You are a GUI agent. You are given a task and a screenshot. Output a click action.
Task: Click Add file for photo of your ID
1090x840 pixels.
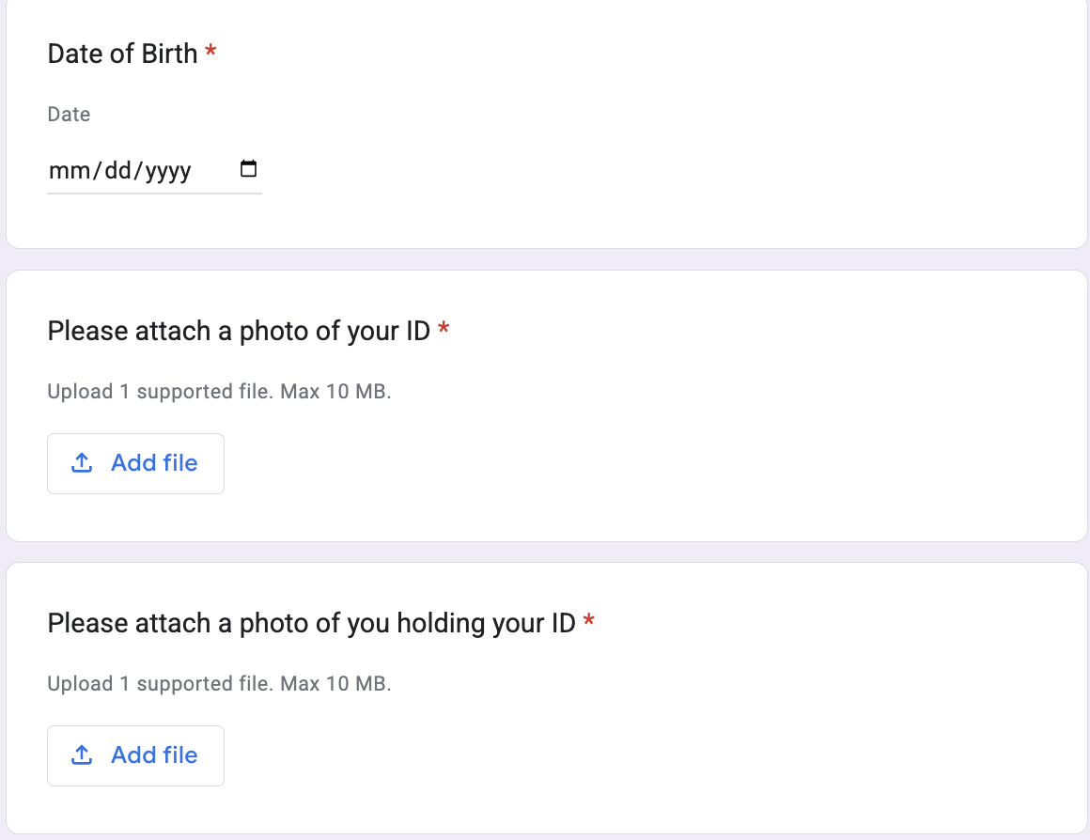coord(135,464)
